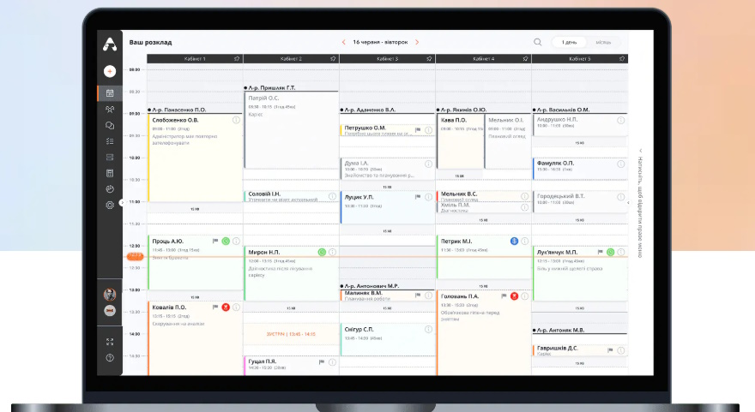Image resolution: width=755 pixels, height=412 pixels.
Task: Expand the left sidebar with the arrow handle
Action: (x=122, y=203)
